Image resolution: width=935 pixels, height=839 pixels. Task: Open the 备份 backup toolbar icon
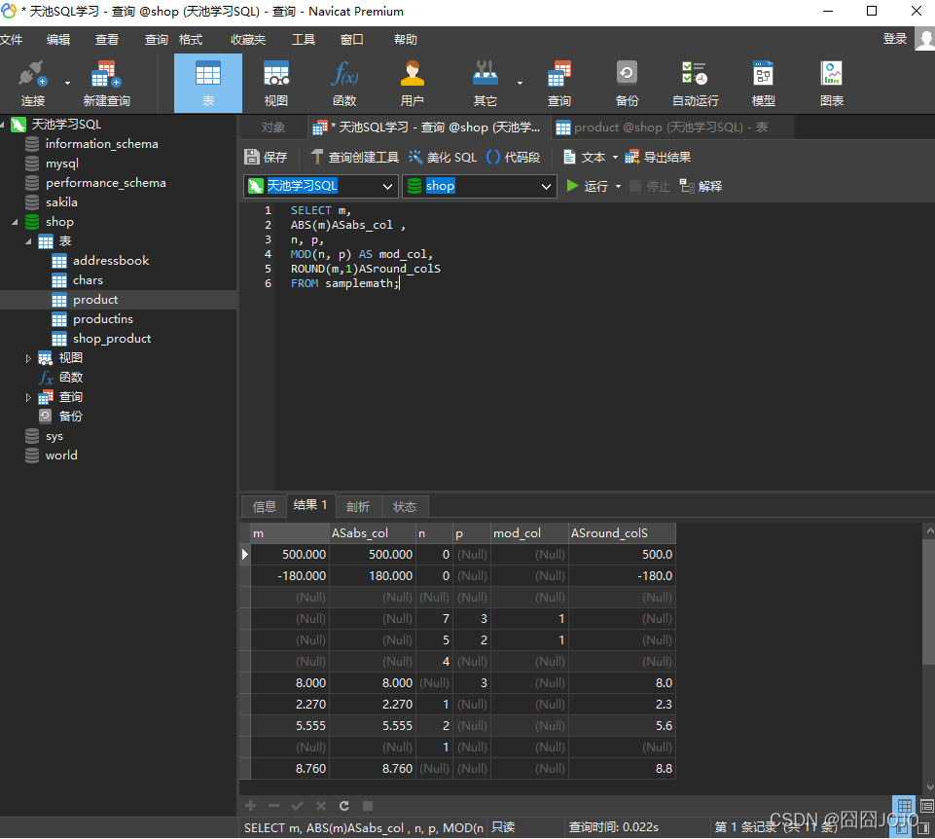pyautogui.click(x=627, y=83)
